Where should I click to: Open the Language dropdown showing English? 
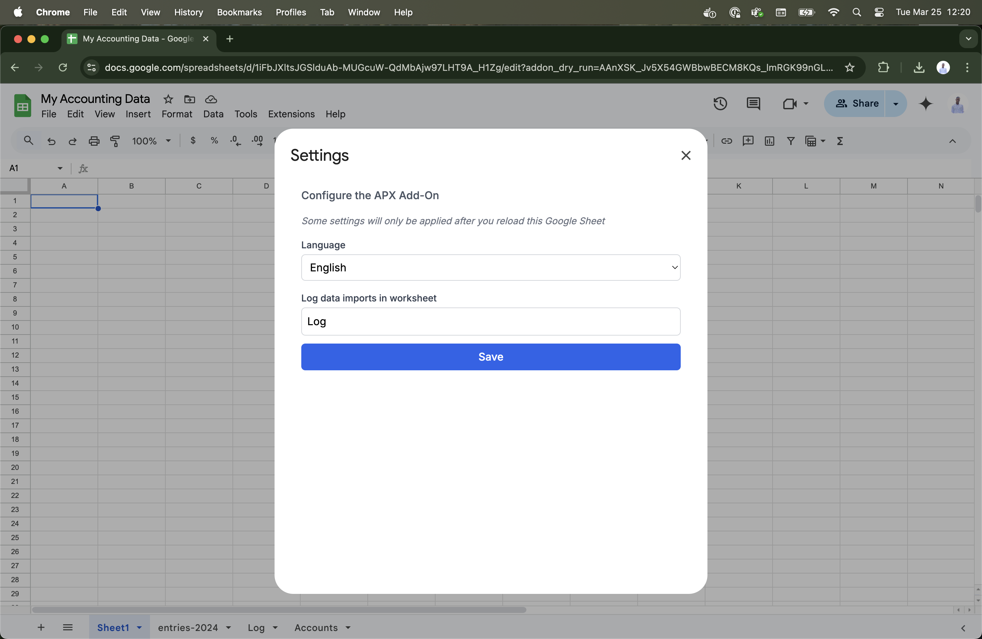click(491, 267)
